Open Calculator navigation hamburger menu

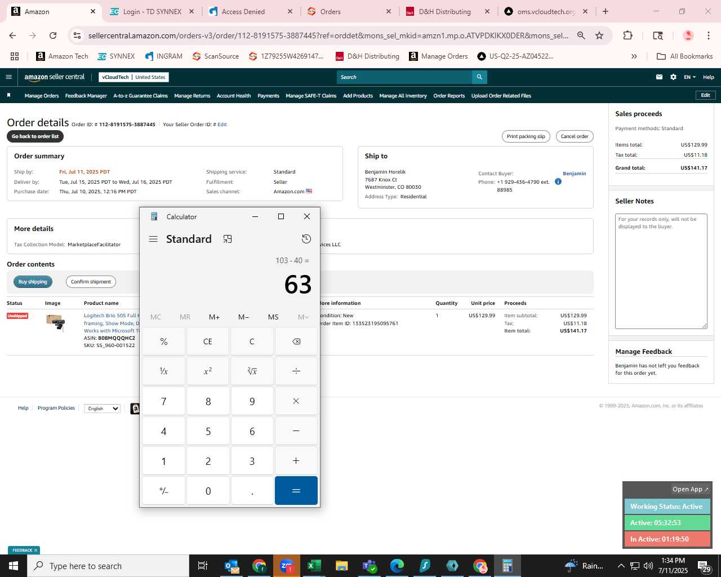(153, 239)
